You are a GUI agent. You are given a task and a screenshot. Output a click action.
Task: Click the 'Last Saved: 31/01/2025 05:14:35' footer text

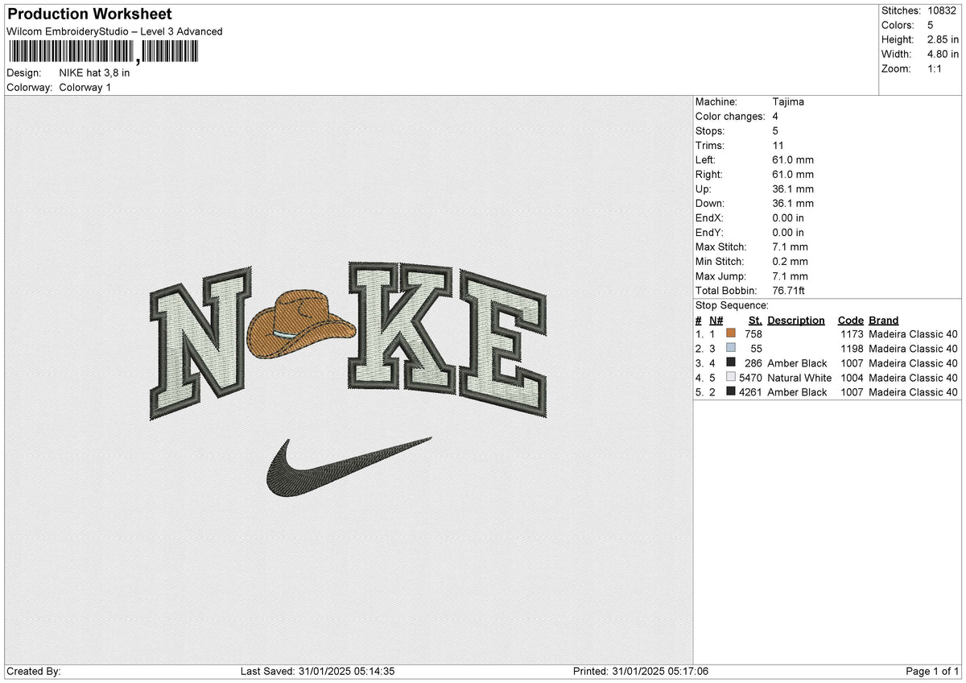coord(317,672)
